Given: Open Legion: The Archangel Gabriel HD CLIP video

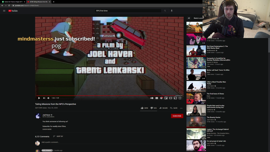Looking at the screenshot, I should coord(196,134).
